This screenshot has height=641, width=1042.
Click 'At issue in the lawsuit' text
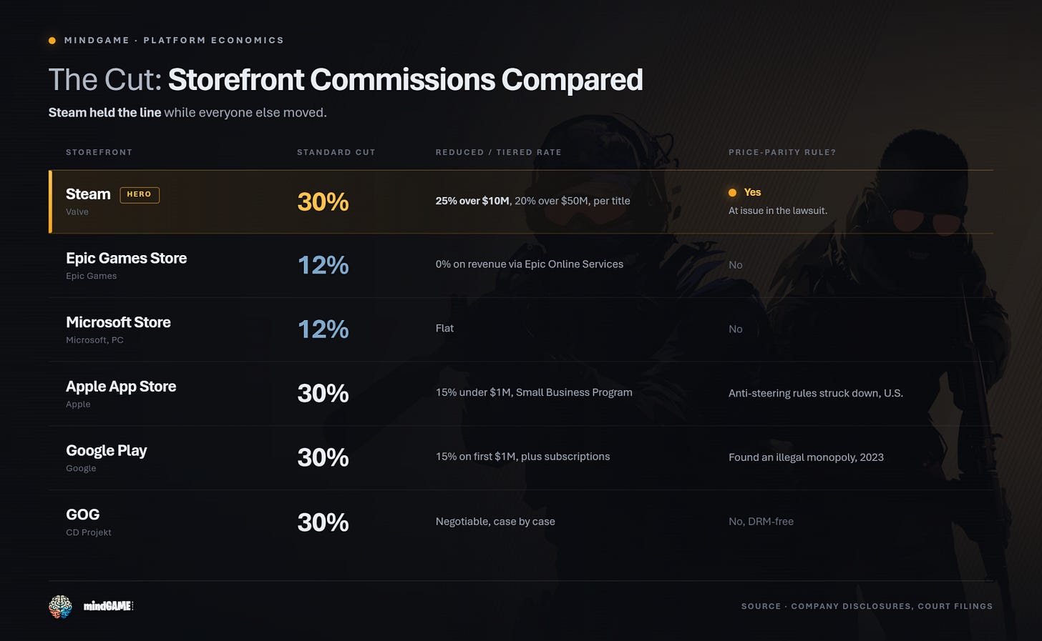point(778,211)
